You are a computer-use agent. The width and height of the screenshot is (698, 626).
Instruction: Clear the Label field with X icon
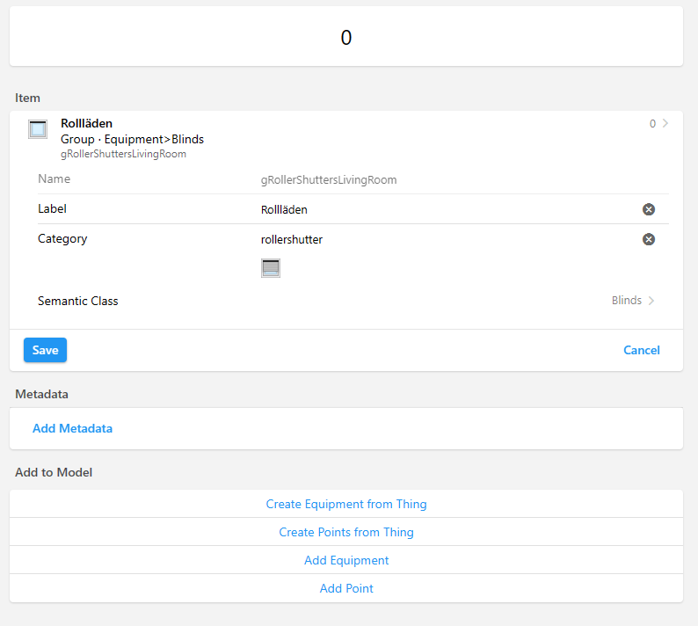[648, 209]
